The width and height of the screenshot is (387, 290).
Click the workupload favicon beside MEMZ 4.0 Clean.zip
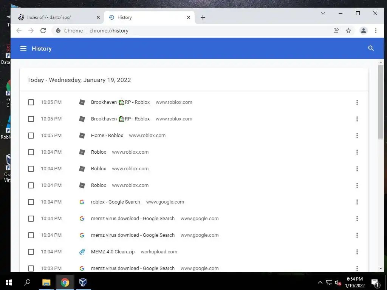[82, 252]
